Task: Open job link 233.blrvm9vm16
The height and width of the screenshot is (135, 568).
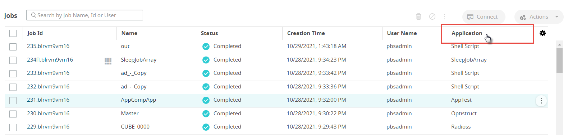Action: (x=48, y=73)
